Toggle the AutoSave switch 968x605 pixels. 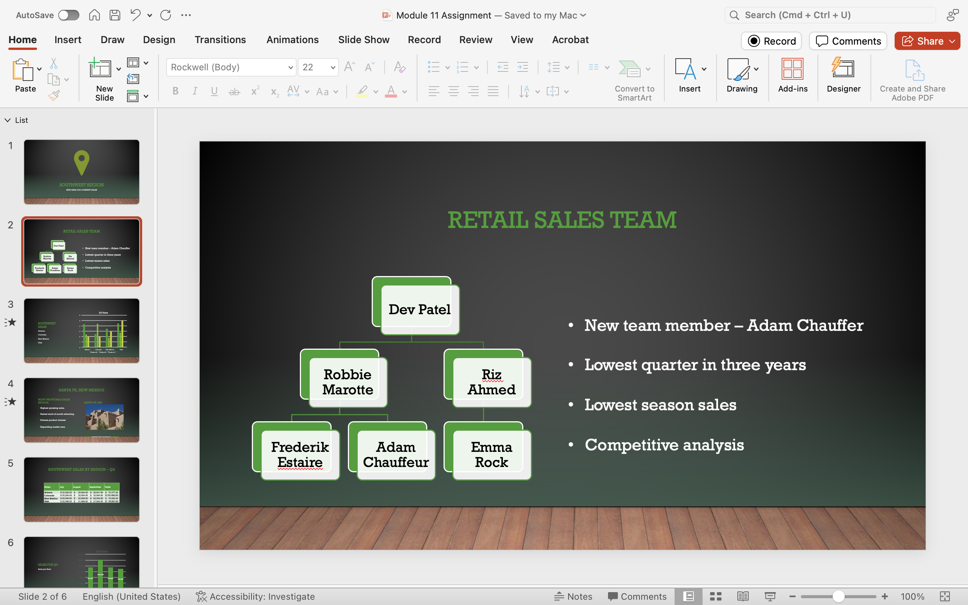pyautogui.click(x=69, y=15)
